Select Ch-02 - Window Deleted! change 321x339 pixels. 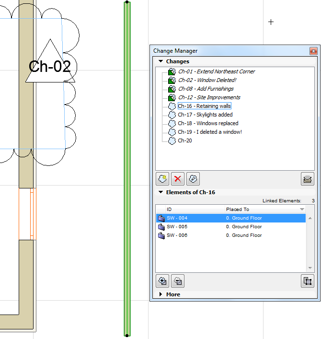tap(207, 80)
